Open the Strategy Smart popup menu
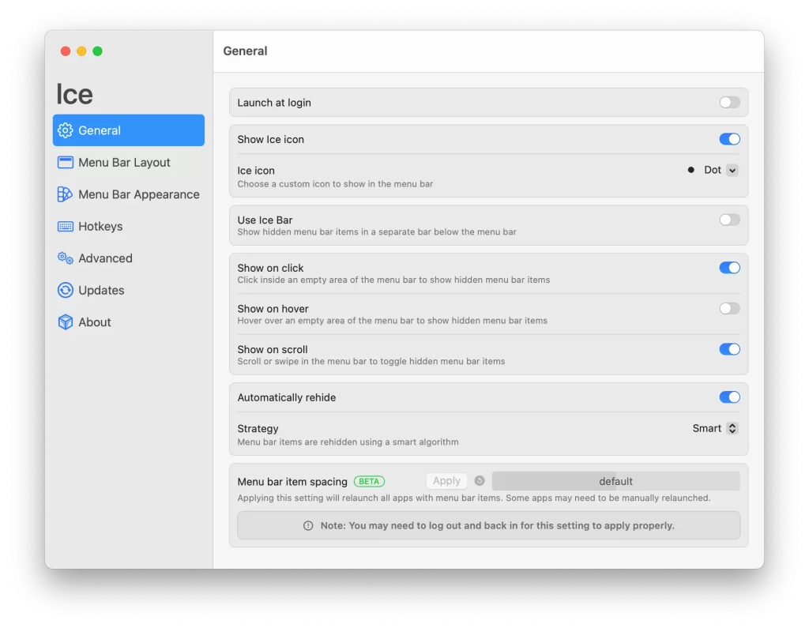Image resolution: width=809 pixels, height=628 pixels. (x=715, y=428)
